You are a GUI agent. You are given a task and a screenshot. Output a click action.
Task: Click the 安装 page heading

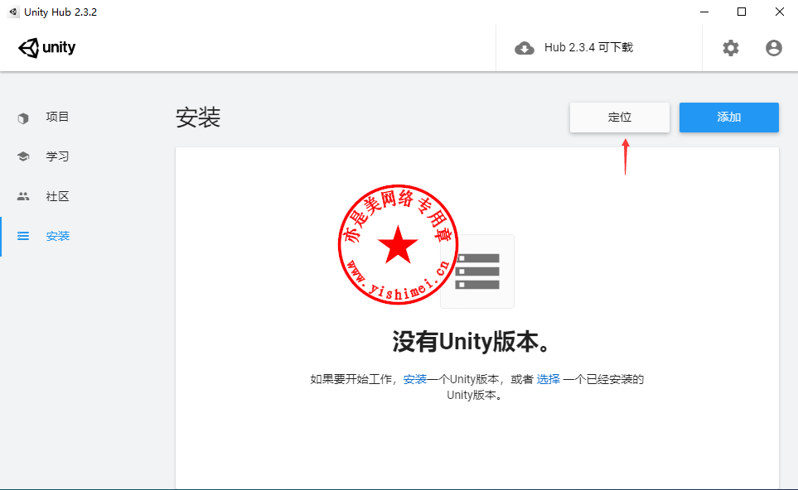(198, 118)
